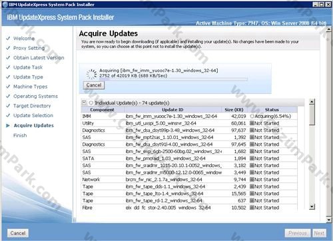Click the 42,019 size value
Image resolution: width=333 pixels, height=241 pixels.
point(238,116)
